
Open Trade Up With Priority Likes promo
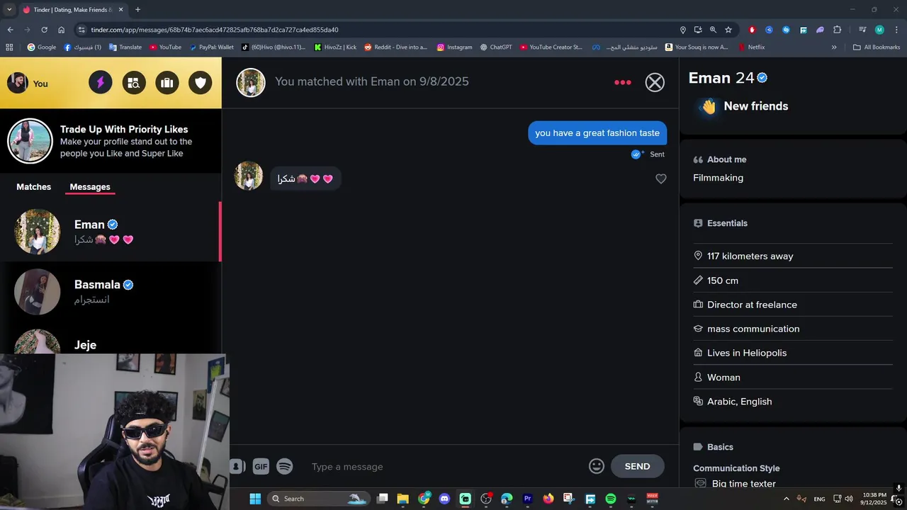click(111, 141)
